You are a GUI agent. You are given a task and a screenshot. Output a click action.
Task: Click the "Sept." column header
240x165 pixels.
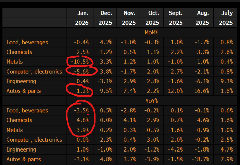pos(176,13)
